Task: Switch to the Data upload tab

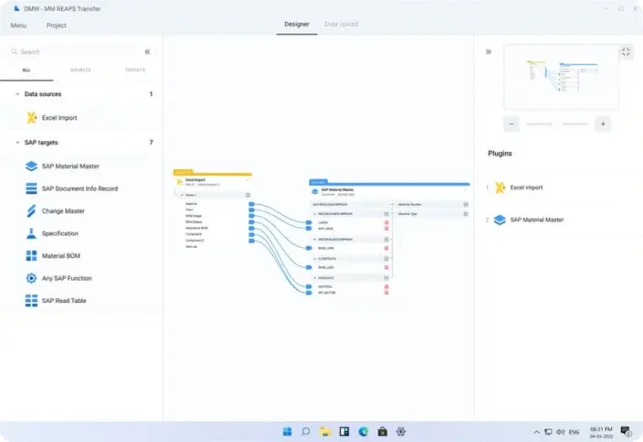Action: coord(341,24)
